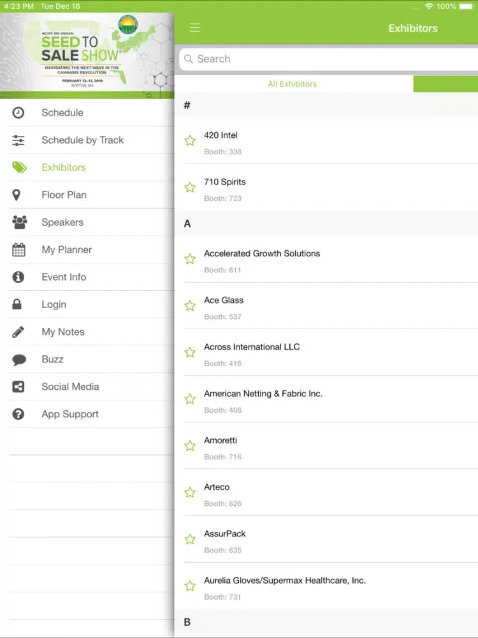Open 710 Spirits exhibitor name

click(x=225, y=182)
